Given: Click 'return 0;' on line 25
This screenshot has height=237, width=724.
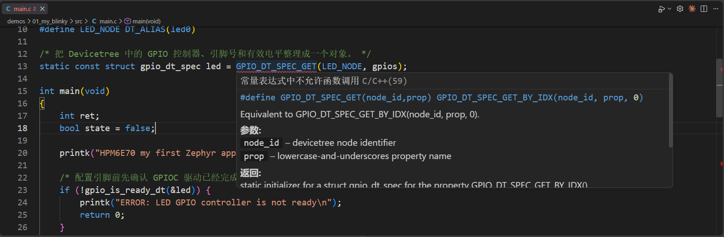Looking at the screenshot, I should coord(102,215).
